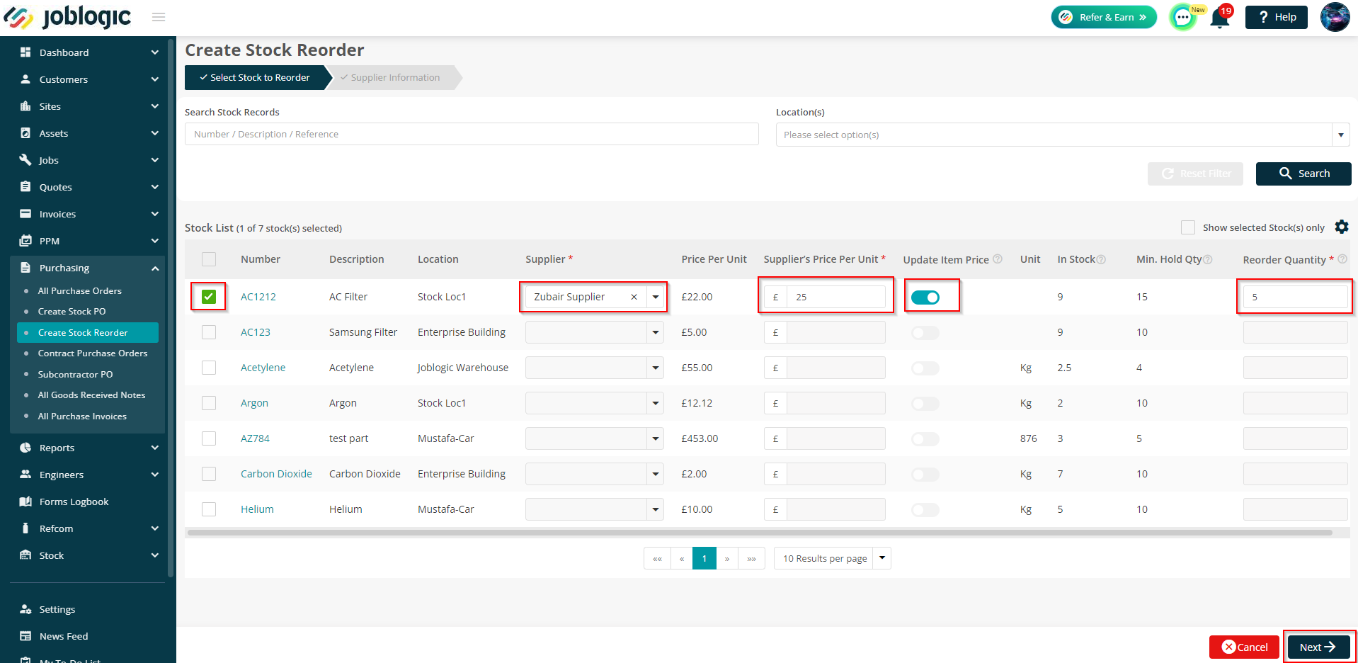Open Create Stock PO submenu item

click(72, 311)
